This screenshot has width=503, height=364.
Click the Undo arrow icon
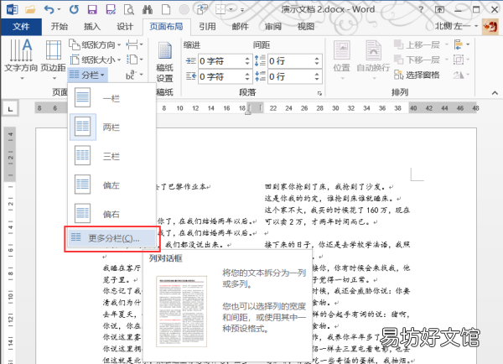click(49, 9)
